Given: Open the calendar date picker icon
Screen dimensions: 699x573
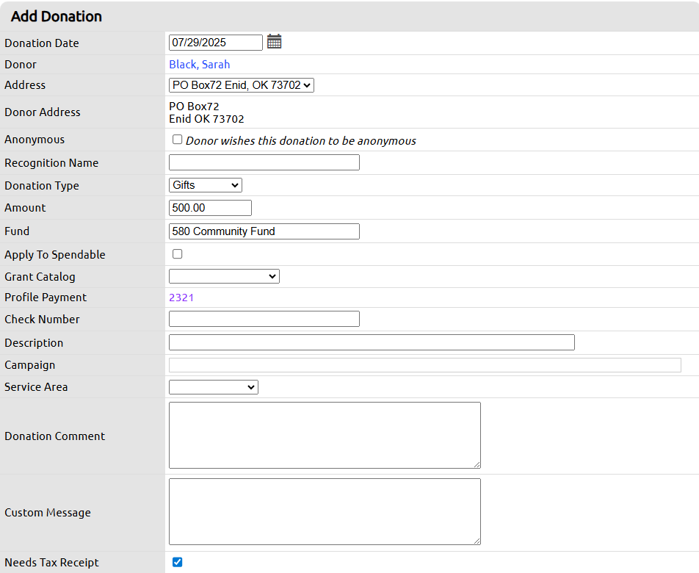Looking at the screenshot, I should pos(274,41).
